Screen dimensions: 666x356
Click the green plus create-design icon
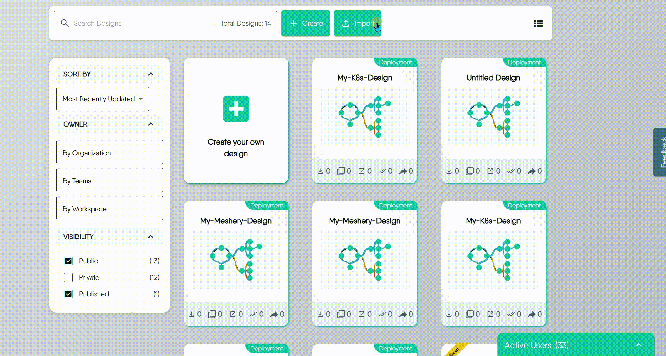pos(236,109)
